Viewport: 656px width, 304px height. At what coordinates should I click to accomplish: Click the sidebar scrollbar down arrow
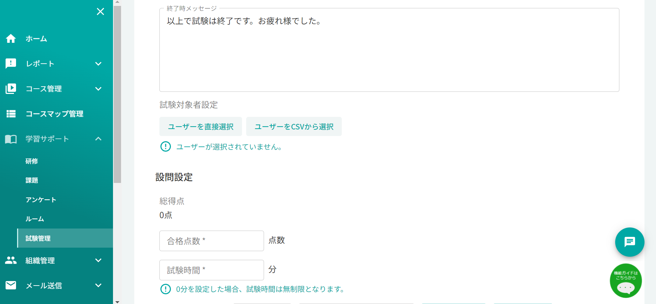click(117, 302)
